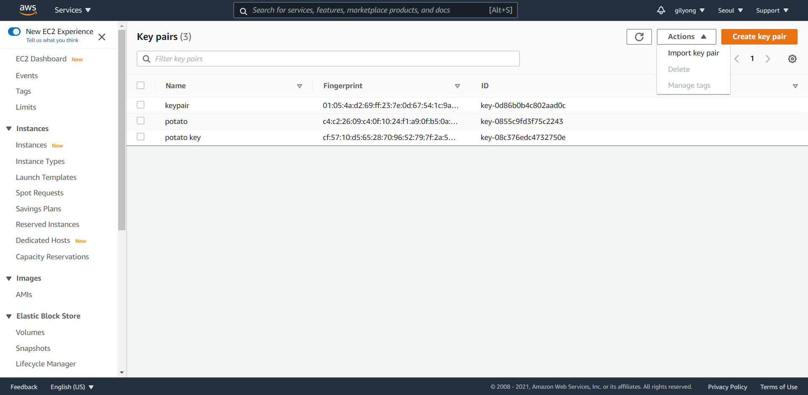Click fingerprint starting cf:57:10
This screenshot has width=808, height=395.
point(389,137)
